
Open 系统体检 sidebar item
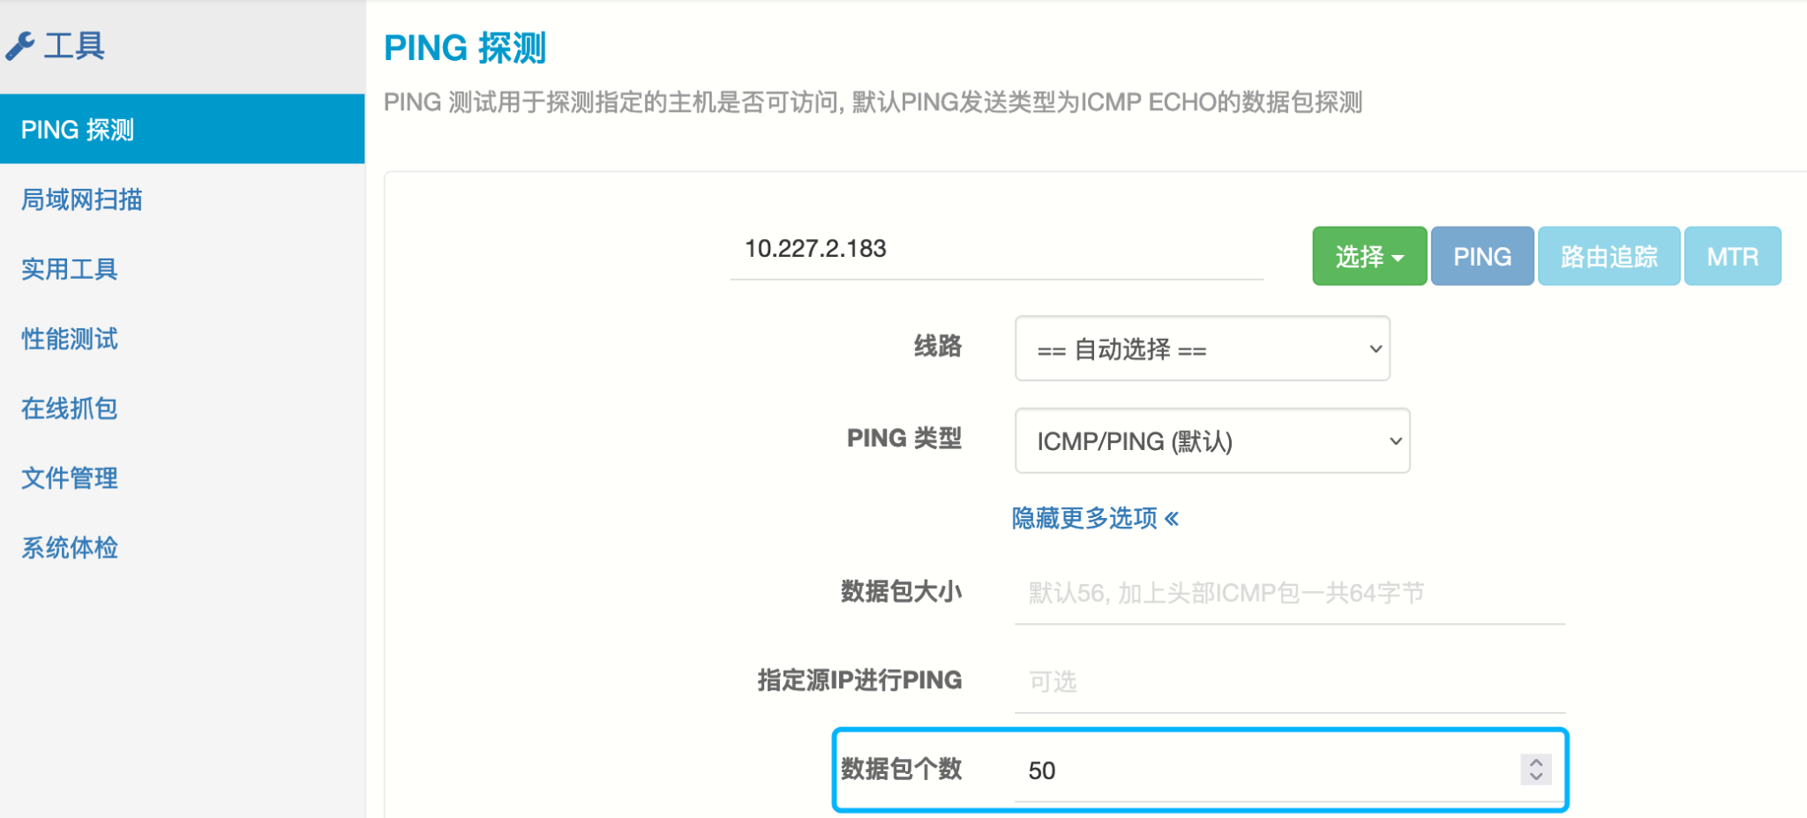[70, 548]
